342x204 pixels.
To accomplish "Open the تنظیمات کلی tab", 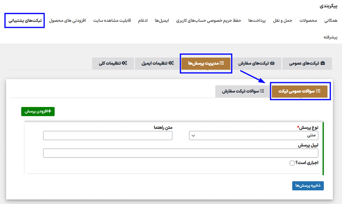I will (x=113, y=64).
